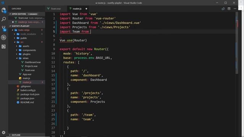
Task: Click line number 26 in the gutter
Action: point(53,124)
